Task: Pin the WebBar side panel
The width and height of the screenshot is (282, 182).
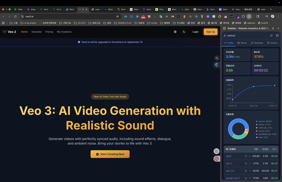Action: (273, 28)
